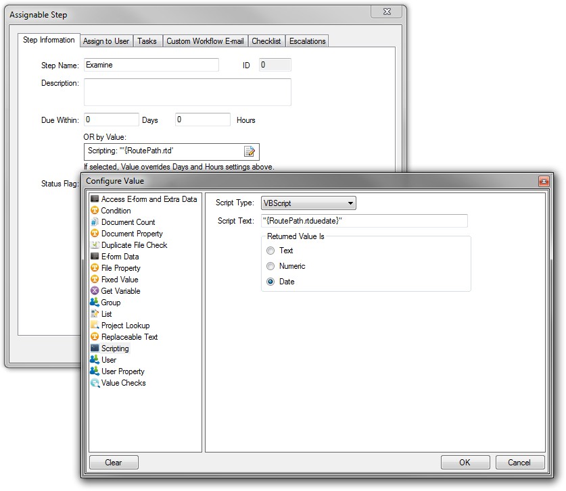Select the Text radio button
The width and height of the screenshot is (566, 491).
(x=271, y=251)
